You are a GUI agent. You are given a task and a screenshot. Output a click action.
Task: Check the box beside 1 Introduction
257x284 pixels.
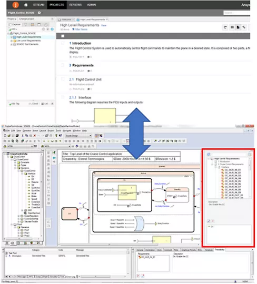tap(63, 43)
